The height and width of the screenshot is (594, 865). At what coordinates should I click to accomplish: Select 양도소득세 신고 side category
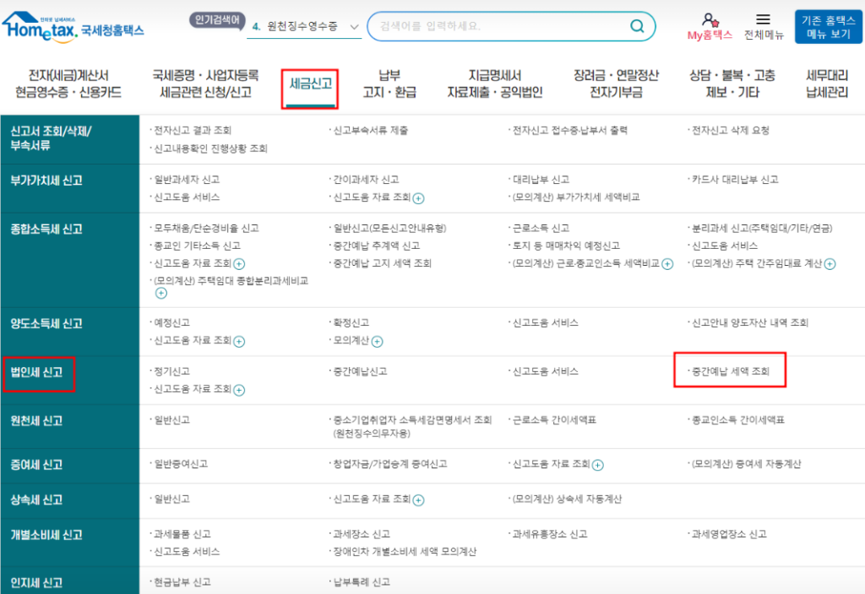69,332
